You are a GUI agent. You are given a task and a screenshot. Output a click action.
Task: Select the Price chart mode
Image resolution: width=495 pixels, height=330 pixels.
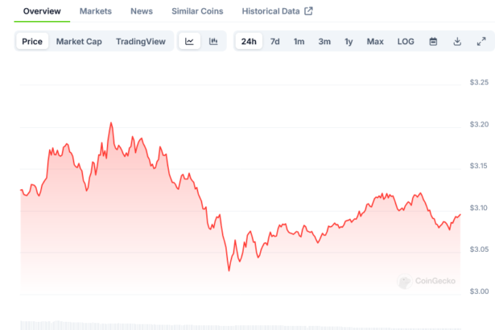coord(32,42)
